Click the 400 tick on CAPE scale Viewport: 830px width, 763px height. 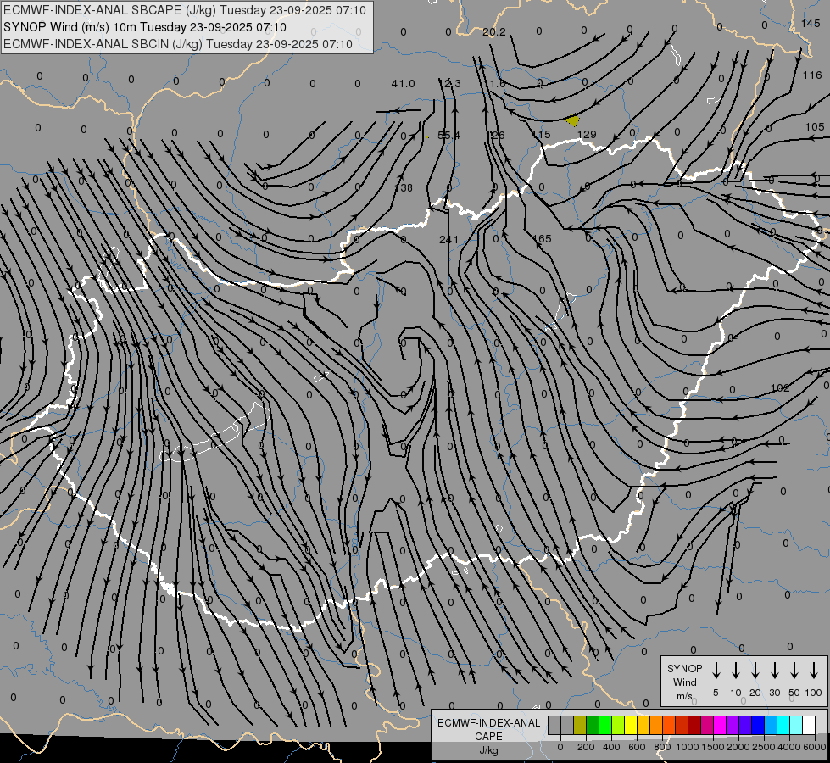pyautogui.click(x=611, y=747)
